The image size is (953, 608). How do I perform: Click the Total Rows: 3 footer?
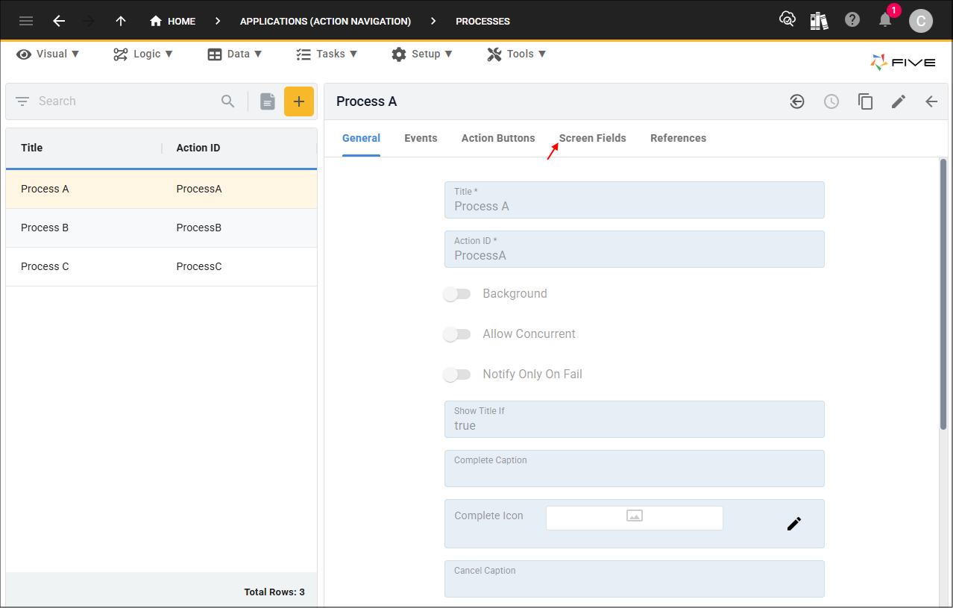coord(274,592)
